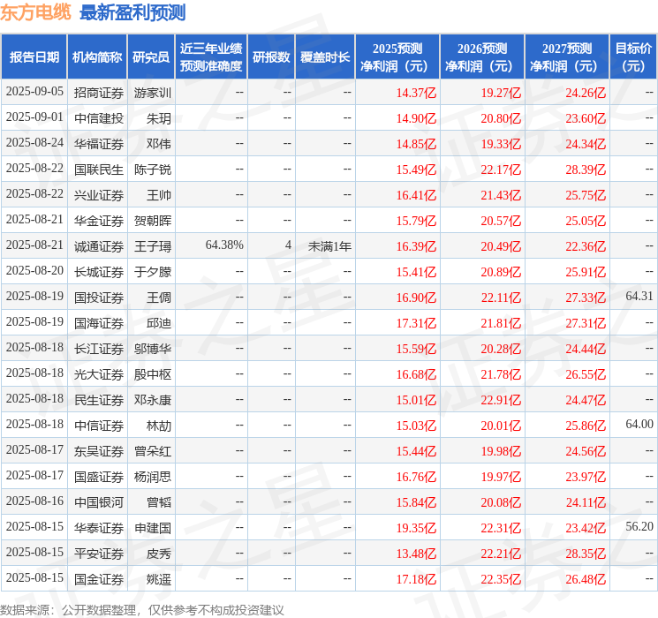Select the 研究员 column header
The image size is (658, 618).
pos(151,57)
